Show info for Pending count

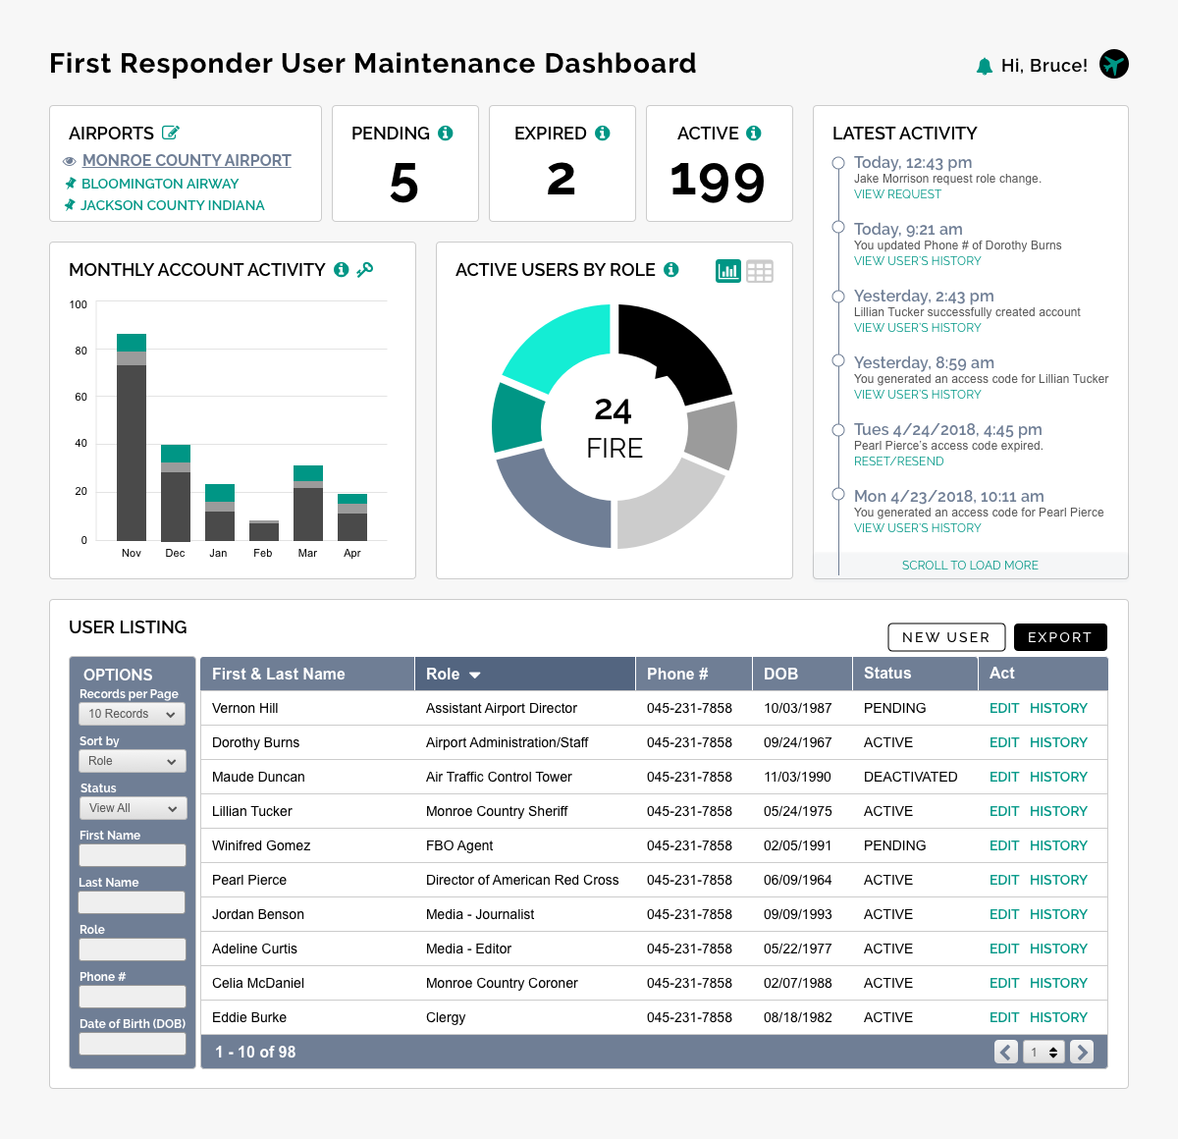coord(446,133)
